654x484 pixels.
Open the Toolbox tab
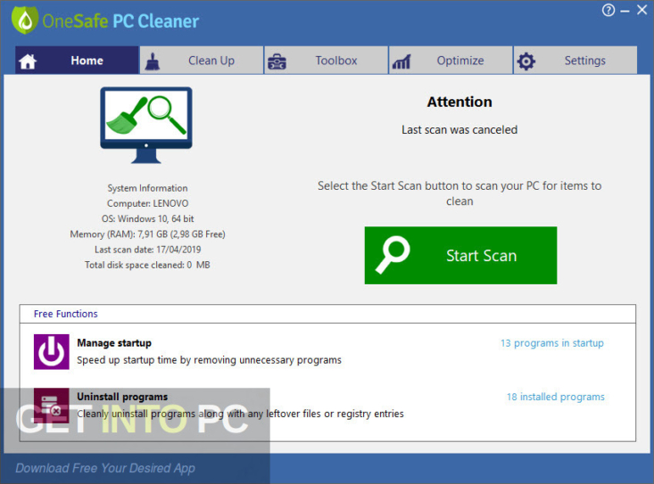click(327, 61)
